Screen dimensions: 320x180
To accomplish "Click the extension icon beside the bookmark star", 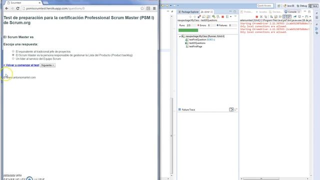I will pyautogui.click(x=148, y=8).
